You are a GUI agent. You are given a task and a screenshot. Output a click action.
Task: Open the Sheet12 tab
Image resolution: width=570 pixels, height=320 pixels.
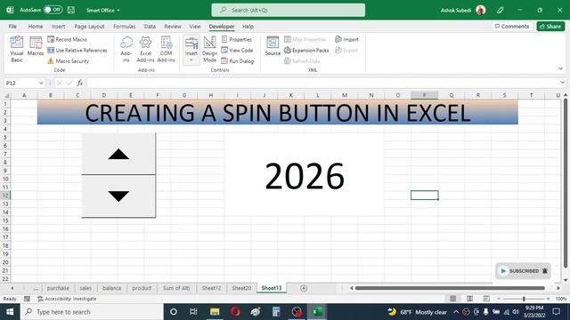[x=211, y=288]
